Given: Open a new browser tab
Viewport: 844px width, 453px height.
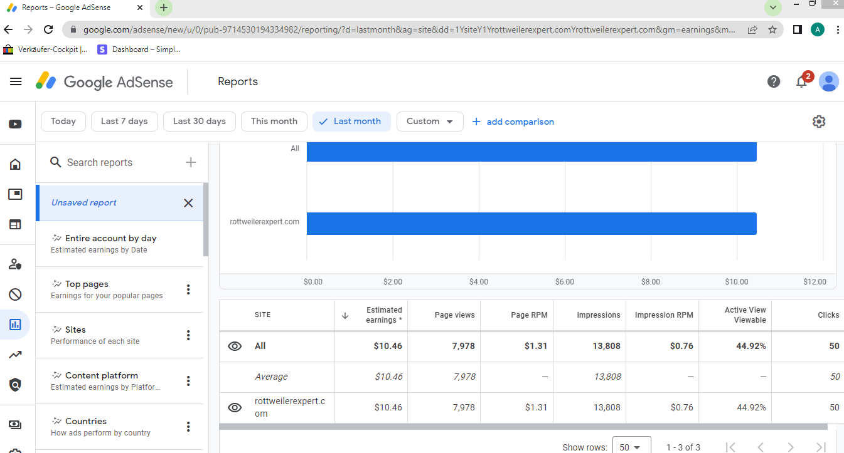Looking at the screenshot, I should coord(164,8).
